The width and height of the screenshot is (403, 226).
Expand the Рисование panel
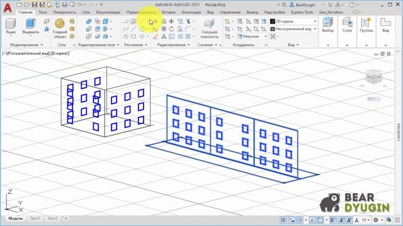tap(136, 45)
